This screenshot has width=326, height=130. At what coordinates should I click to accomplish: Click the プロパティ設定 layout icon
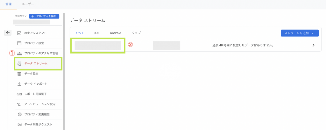[19, 43]
